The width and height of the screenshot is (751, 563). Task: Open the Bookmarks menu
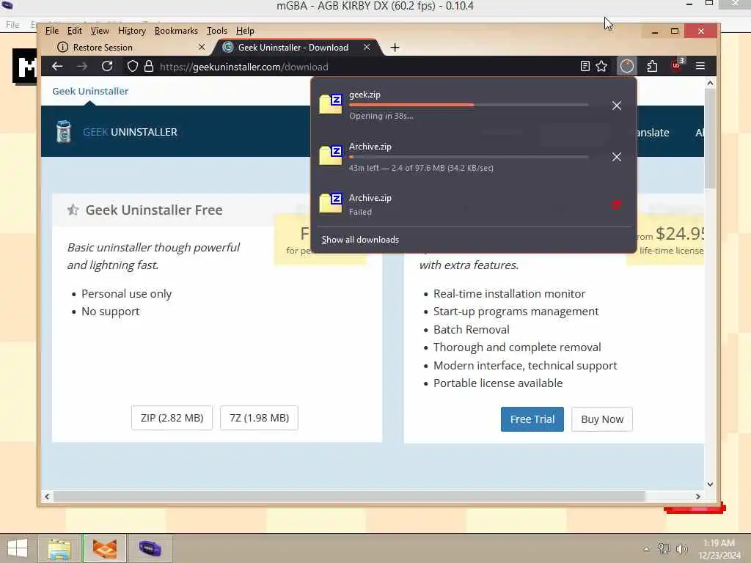176,31
